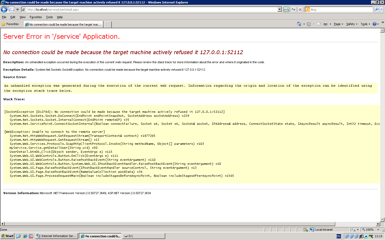Open the View menu
This screenshot has width=385, height=240.
pyautogui.click(x=22, y=17)
